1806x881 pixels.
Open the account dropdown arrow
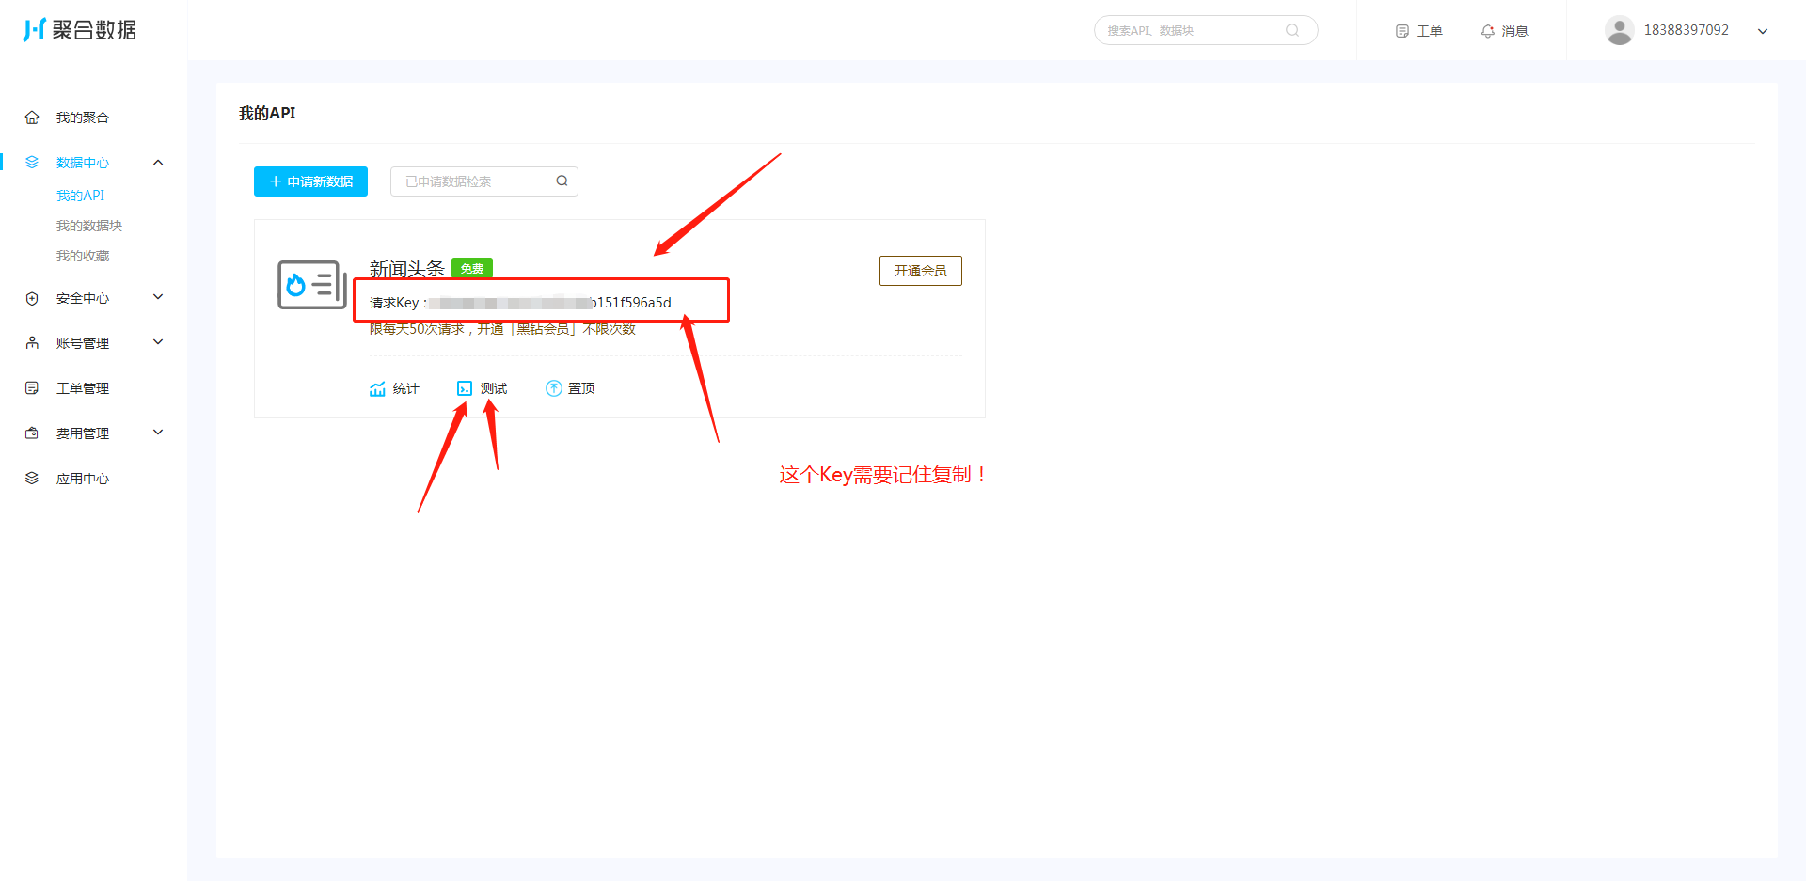(x=1763, y=31)
